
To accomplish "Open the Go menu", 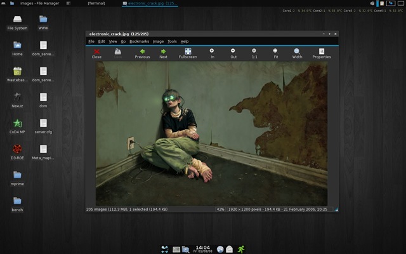I will coord(123,41).
